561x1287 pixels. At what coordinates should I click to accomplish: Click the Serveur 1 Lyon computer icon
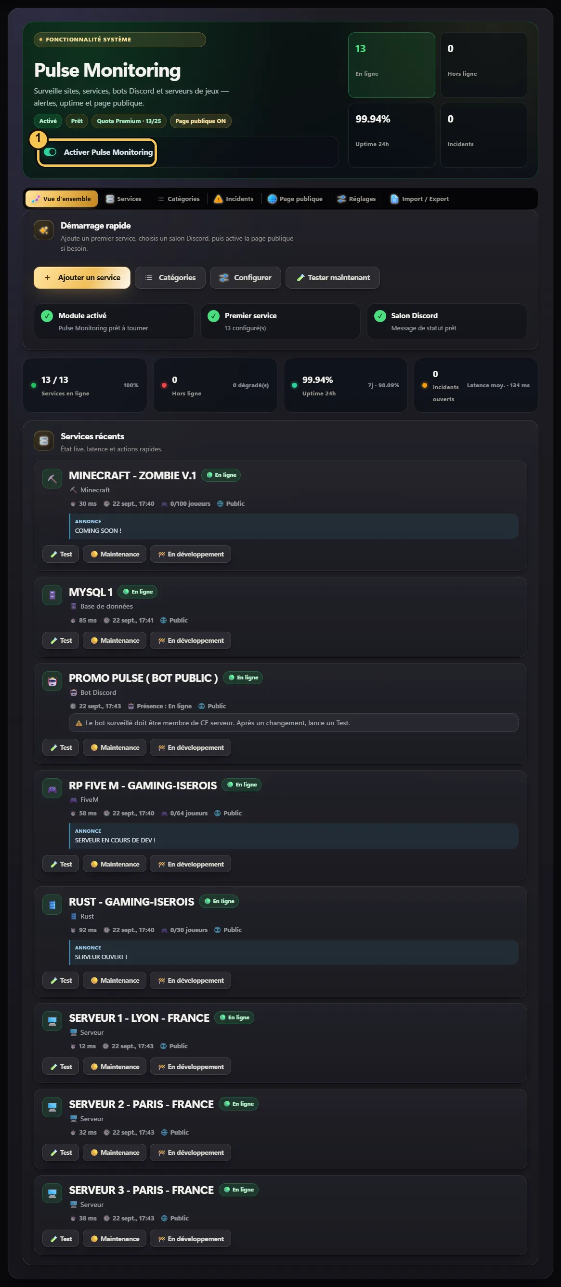pyautogui.click(x=52, y=1021)
